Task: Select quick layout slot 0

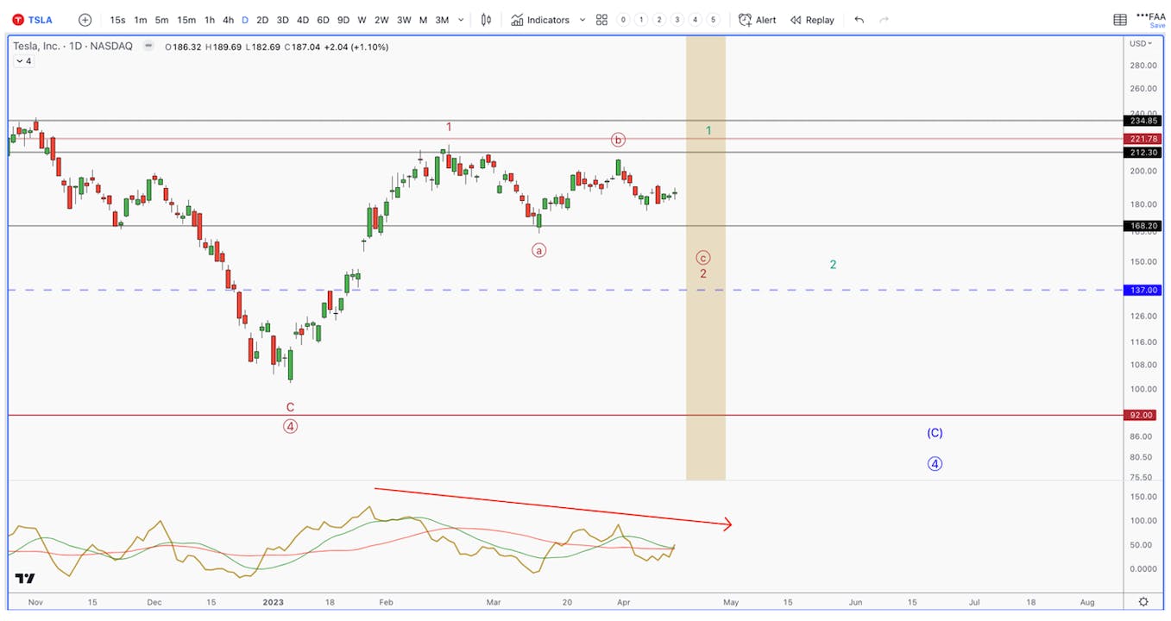Action: (623, 20)
